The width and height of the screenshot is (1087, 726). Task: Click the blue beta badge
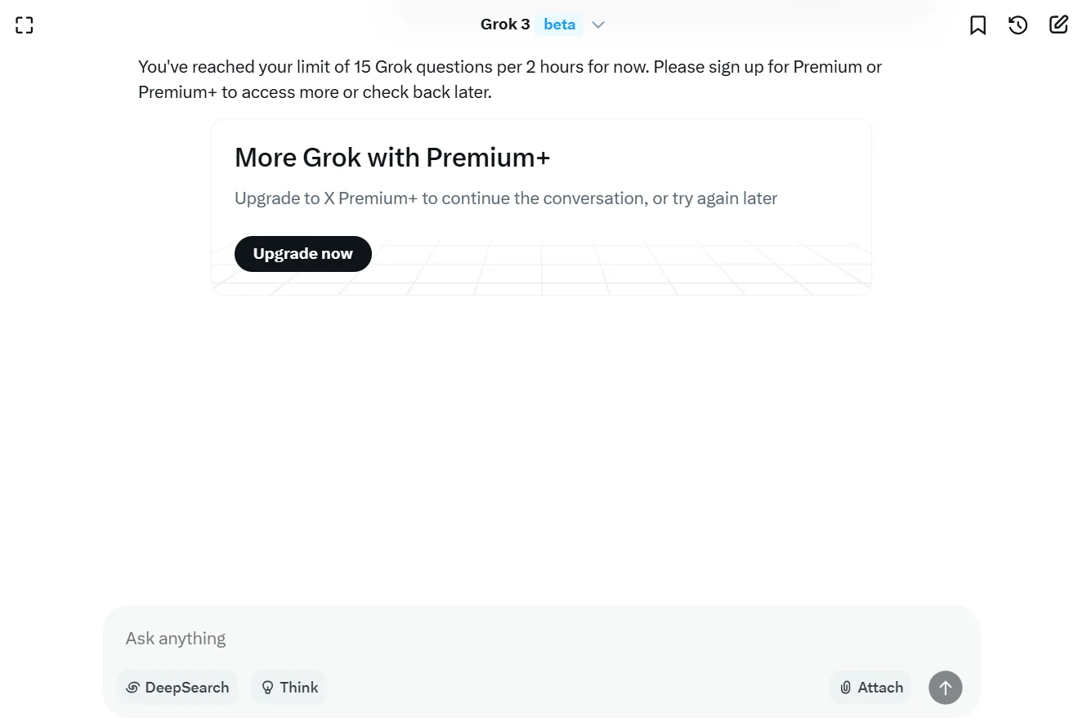(x=560, y=24)
